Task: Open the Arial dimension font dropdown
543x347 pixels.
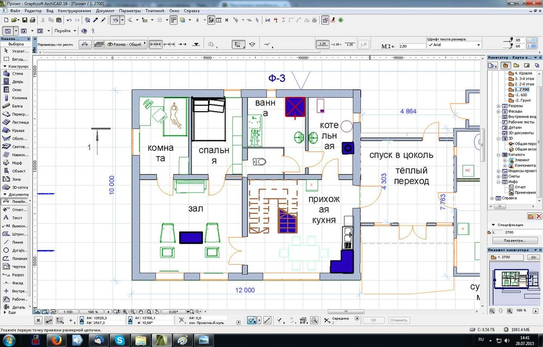Action: [454, 46]
